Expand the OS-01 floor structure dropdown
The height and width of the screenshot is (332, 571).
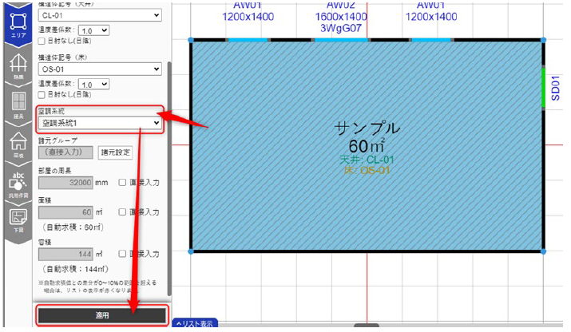pos(100,69)
